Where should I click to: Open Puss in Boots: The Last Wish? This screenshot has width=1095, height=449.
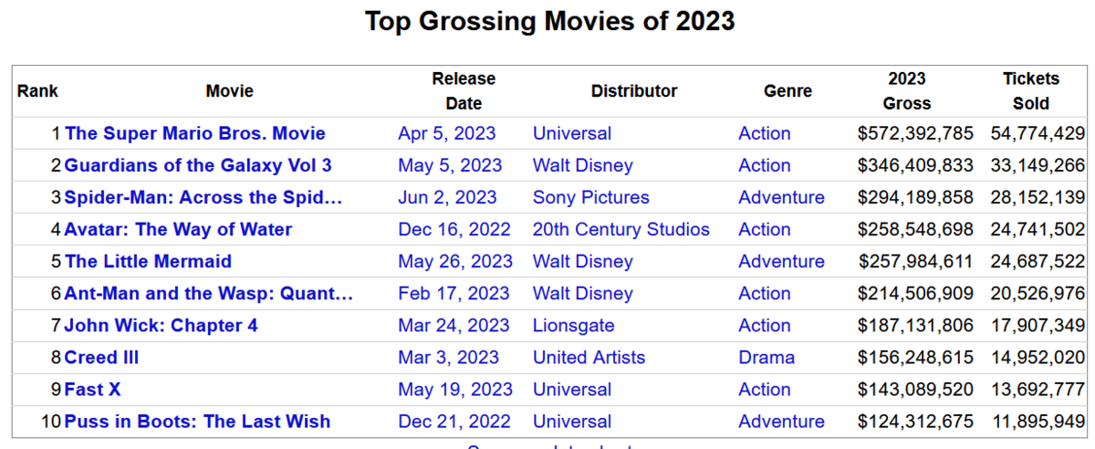point(197,421)
